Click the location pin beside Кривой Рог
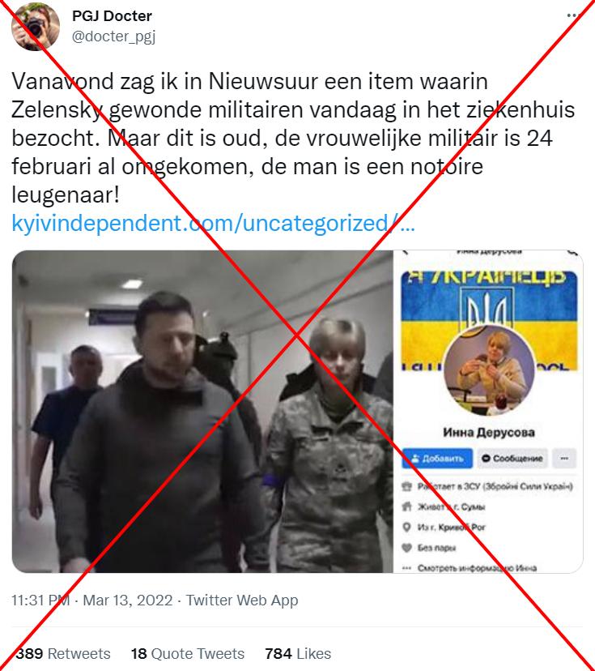This screenshot has height=671, width=595. [406, 528]
